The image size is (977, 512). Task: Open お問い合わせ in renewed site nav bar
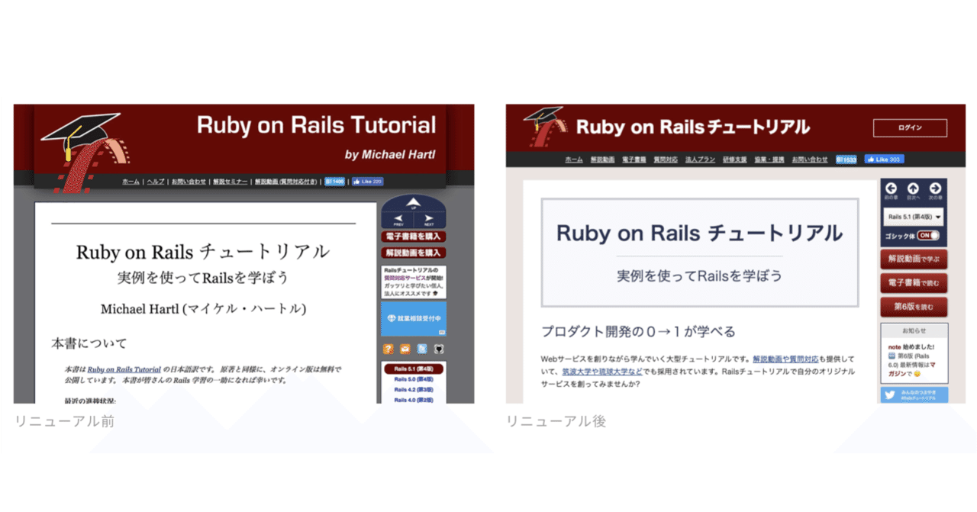coord(809,159)
